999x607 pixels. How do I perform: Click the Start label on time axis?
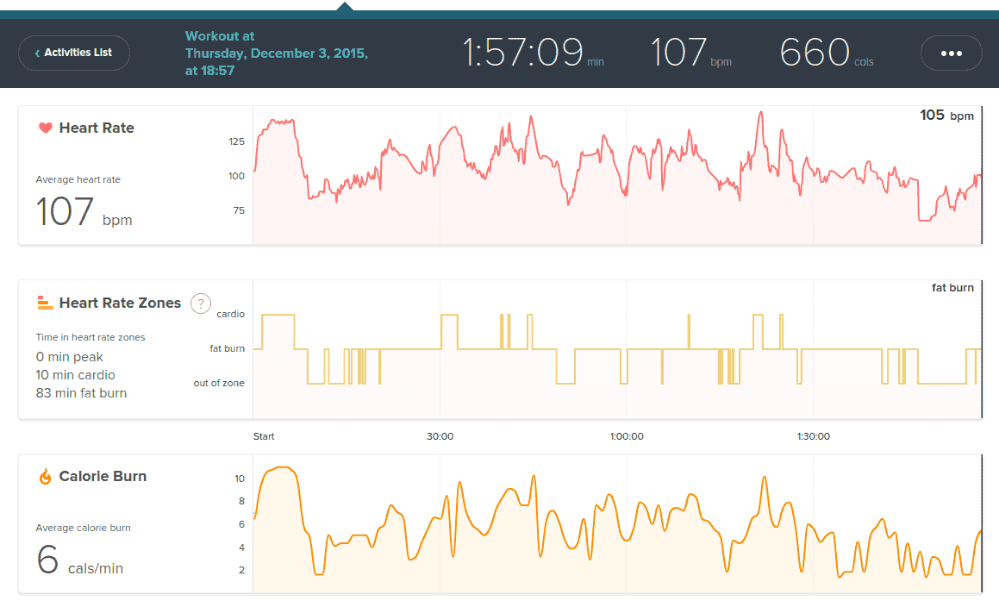click(264, 436)
